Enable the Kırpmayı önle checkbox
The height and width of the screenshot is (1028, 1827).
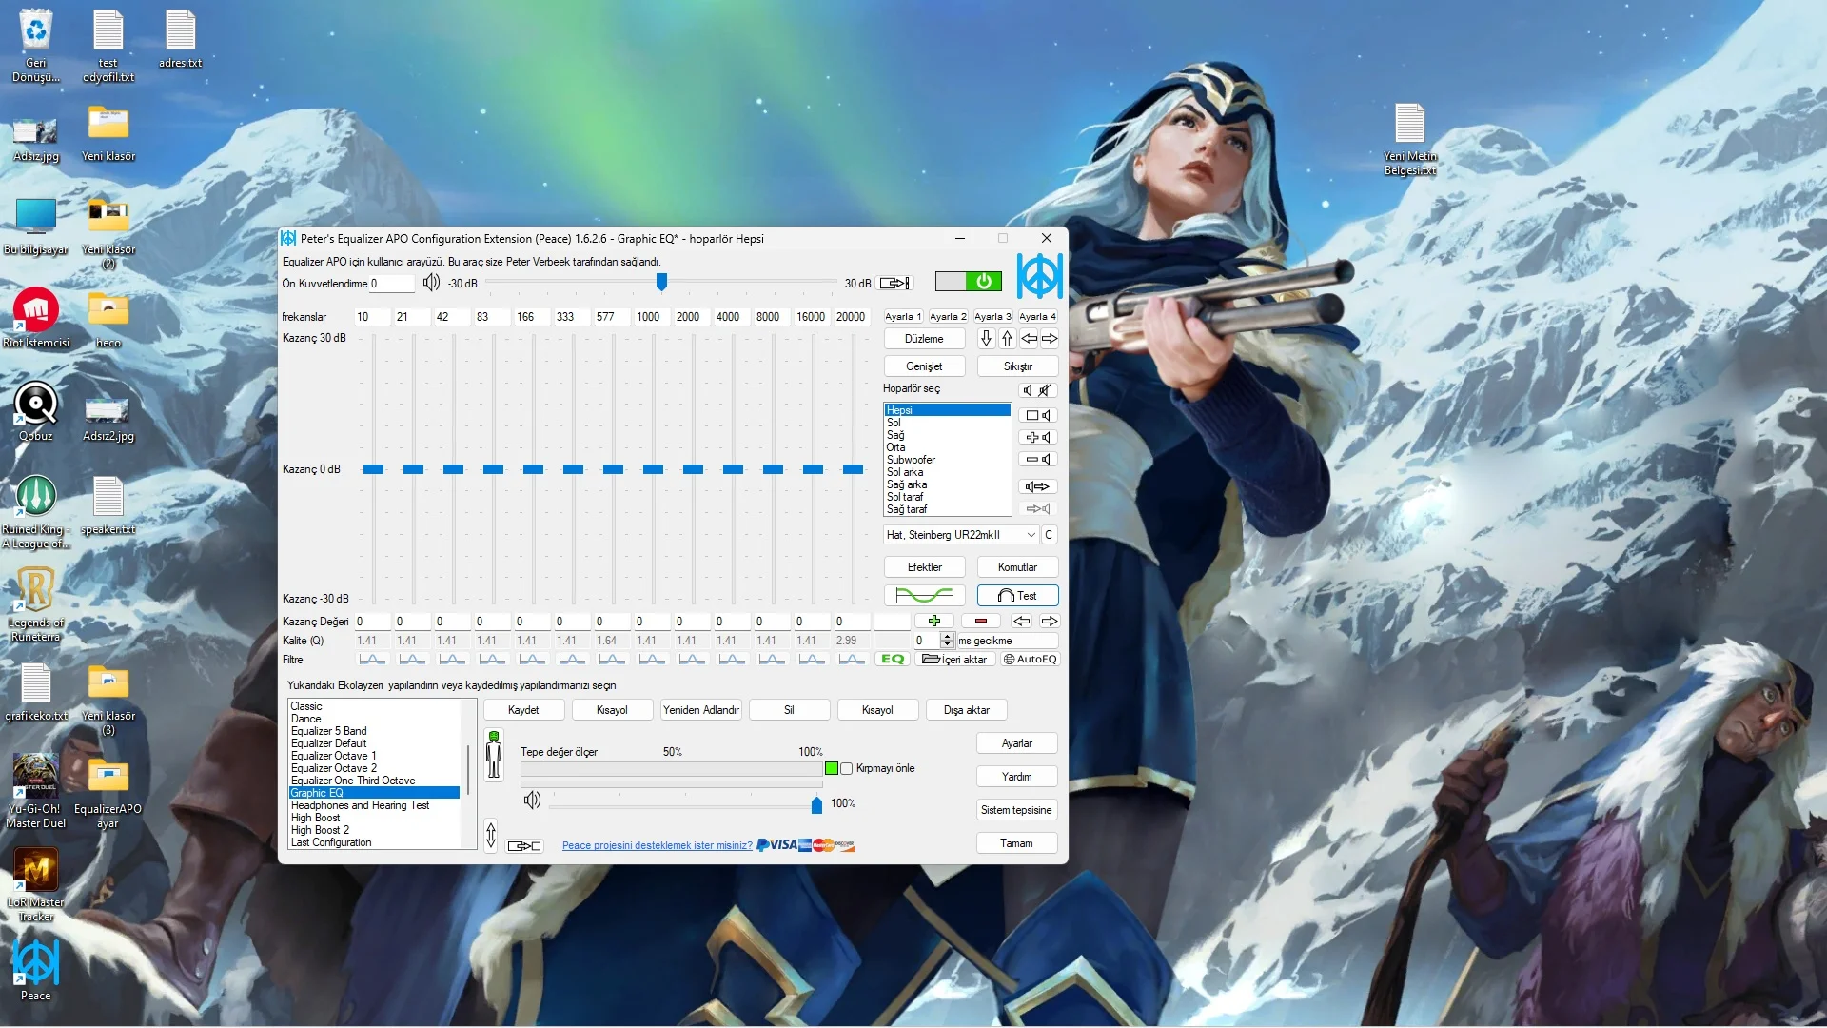pos(846,769)
